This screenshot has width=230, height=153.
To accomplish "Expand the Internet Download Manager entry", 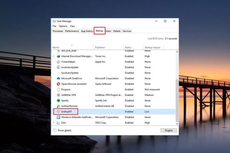I will 54,56.
